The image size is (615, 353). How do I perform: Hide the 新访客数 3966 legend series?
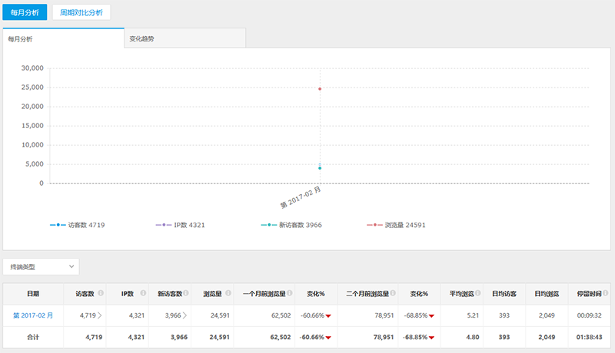click(289, 225)
